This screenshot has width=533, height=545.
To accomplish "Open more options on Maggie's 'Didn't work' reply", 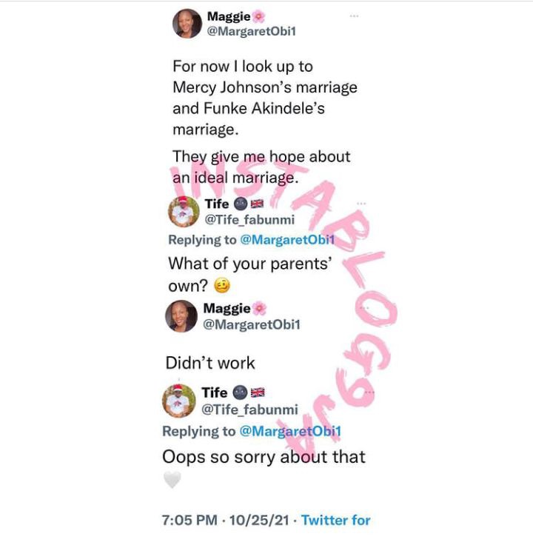I will pos(363,308).
